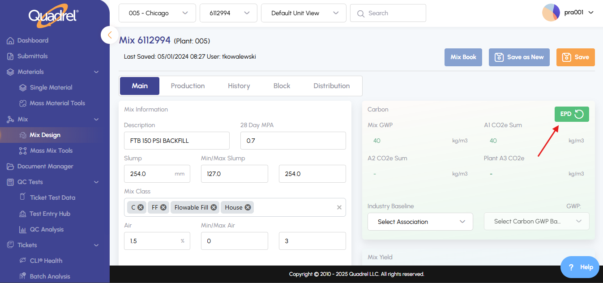
Task: Switch to the Production tab
Action: pyautogui.click(x=188, y=86)
